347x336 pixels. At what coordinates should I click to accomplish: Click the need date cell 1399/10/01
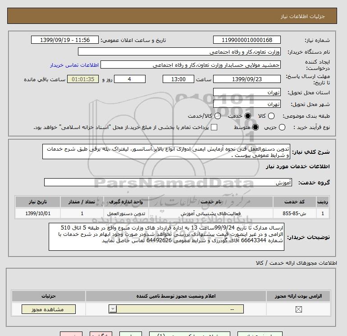[x=38, y=213]
